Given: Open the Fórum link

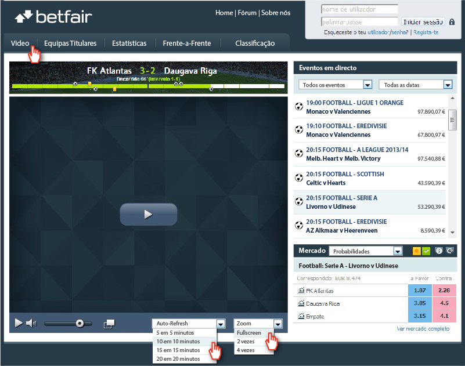Looking at the screenshot, I should [247, 13].
